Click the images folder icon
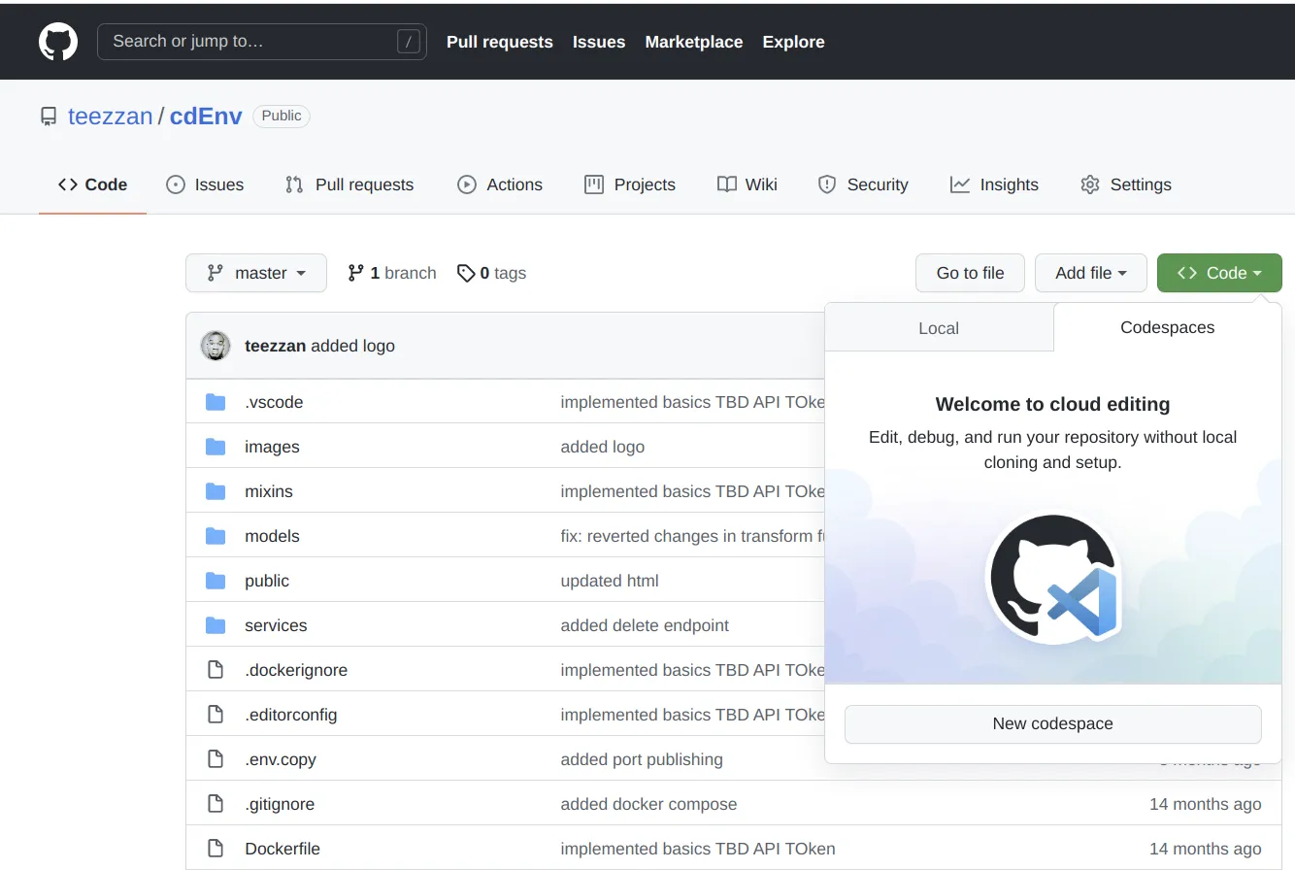This screenshot has height=870, width=1295. pos(216,447)
